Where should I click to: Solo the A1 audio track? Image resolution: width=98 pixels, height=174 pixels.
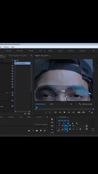tap(77, 129)
